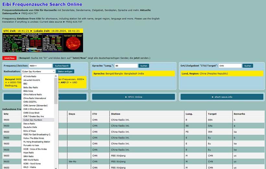Focus the Frequenz/Zeichen input field

(x=40, y=66)
